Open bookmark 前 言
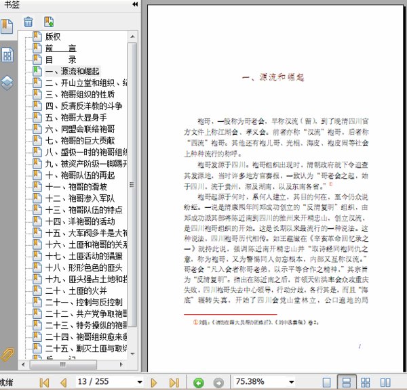Viewport: 407px width, 390px height. click(x=61, y=48)
